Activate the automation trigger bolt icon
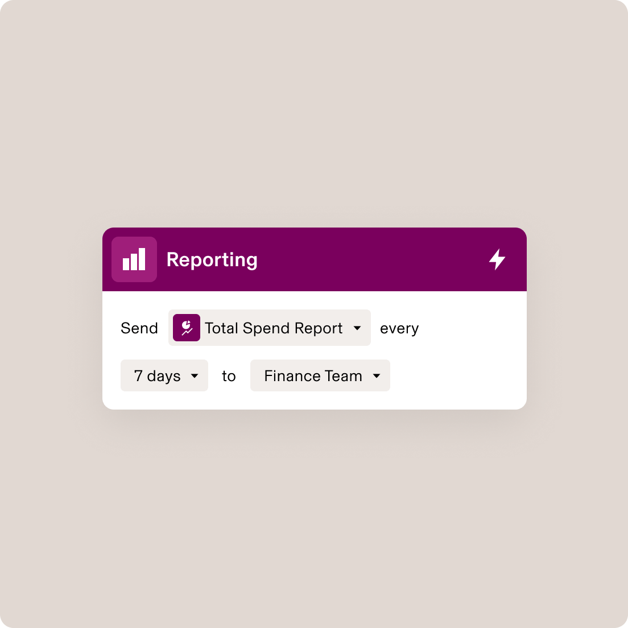Image resolution: width=628 pixels, height=628 pixels. coord(497,259)
